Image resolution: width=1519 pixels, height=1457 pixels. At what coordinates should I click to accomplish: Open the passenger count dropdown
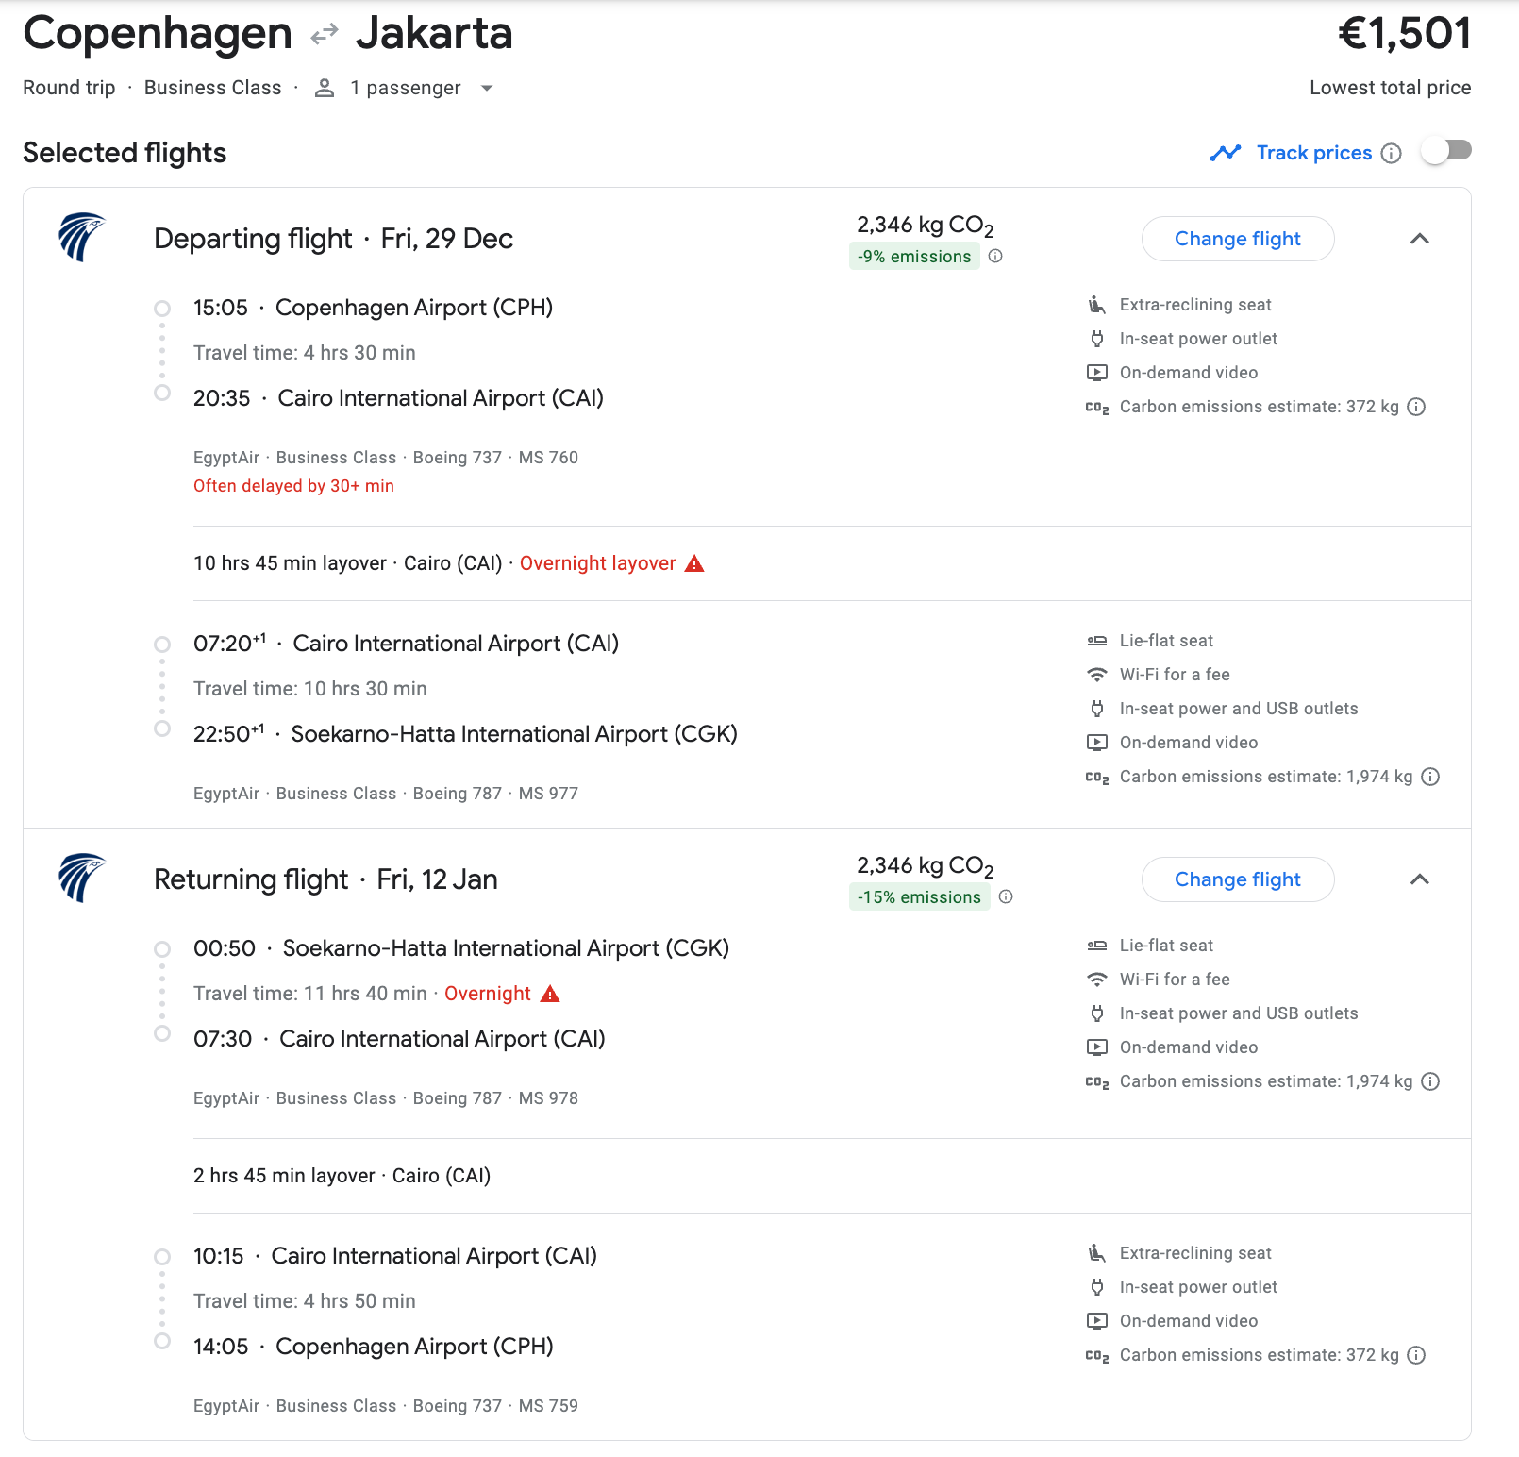click(x=487, y=88)
